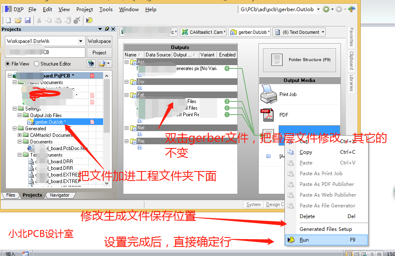Go back with the green arrow button

click(326, 9)
